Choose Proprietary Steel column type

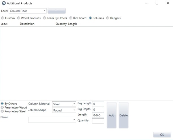3,111
